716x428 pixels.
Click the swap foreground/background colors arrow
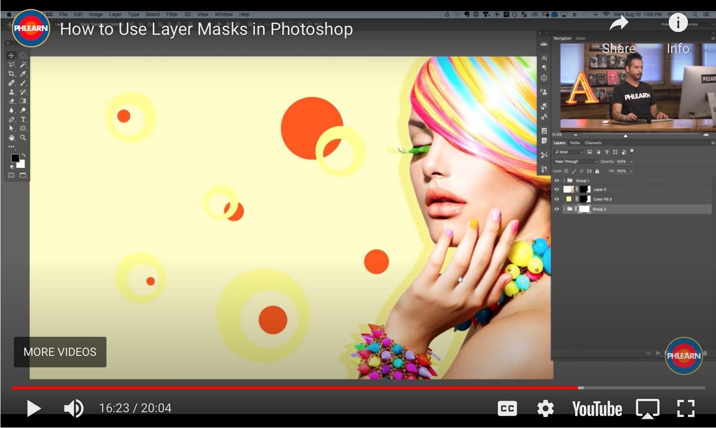tap(23, 155)
